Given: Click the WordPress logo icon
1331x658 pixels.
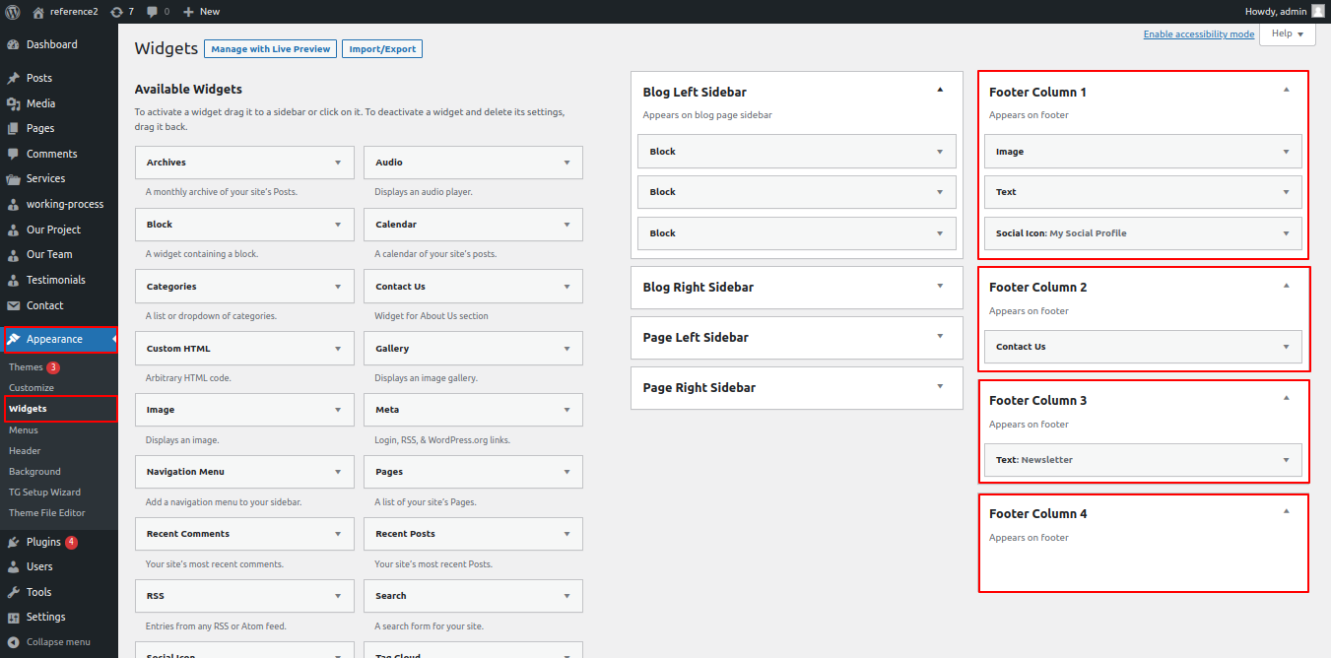Looking at the screenshot, I should tap(13, 12).
